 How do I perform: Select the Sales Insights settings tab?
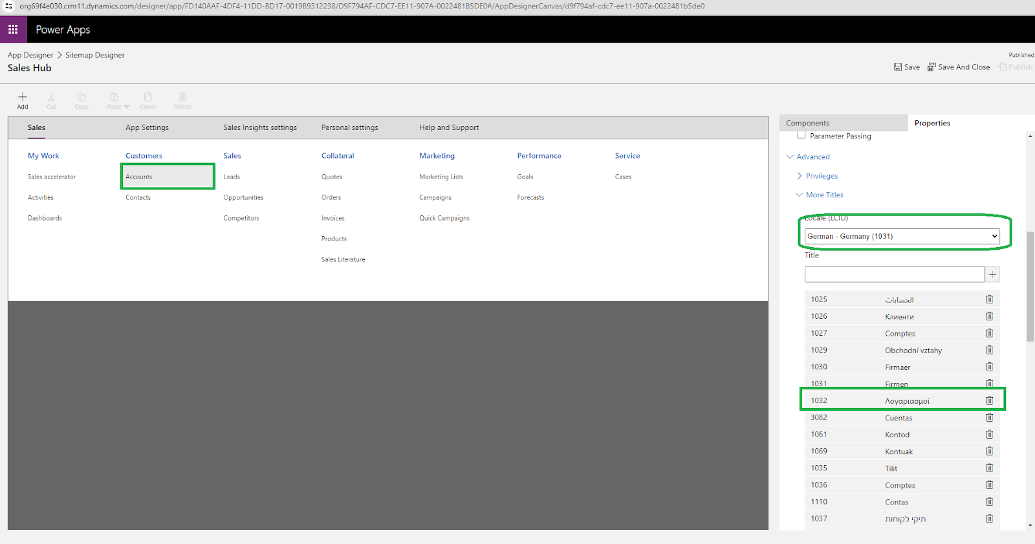pyautogui.click(x=260, y=127)
